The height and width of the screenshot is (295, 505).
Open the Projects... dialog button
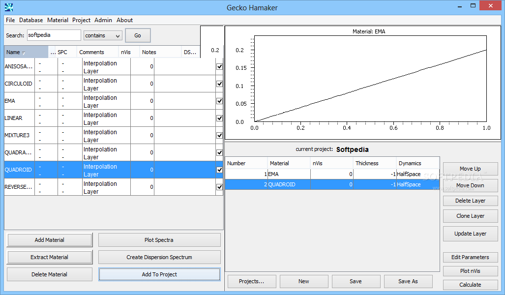coord(252,281)
